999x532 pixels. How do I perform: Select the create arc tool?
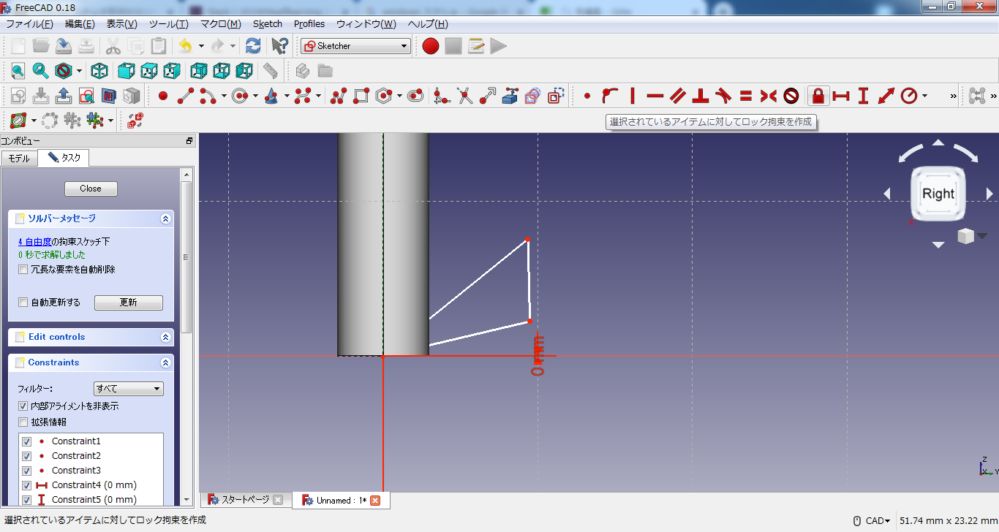(208, 96)
